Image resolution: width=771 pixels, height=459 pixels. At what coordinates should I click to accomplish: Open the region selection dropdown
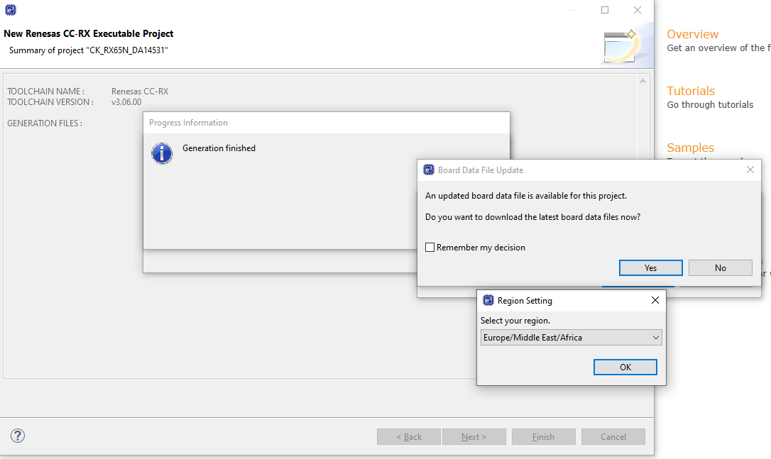coord(571,338)
